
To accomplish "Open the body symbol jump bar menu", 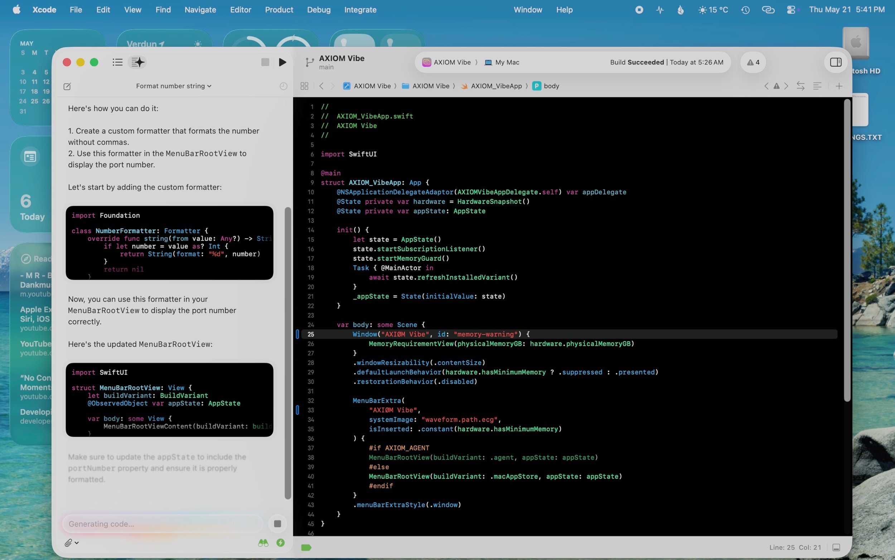I will click(546, 86).
